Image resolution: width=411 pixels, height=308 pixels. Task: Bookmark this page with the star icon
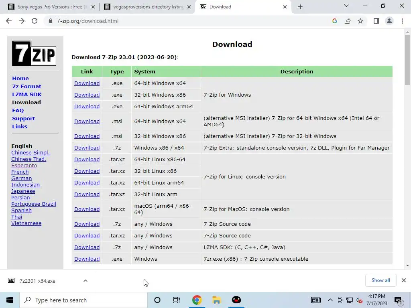(360, 21)
